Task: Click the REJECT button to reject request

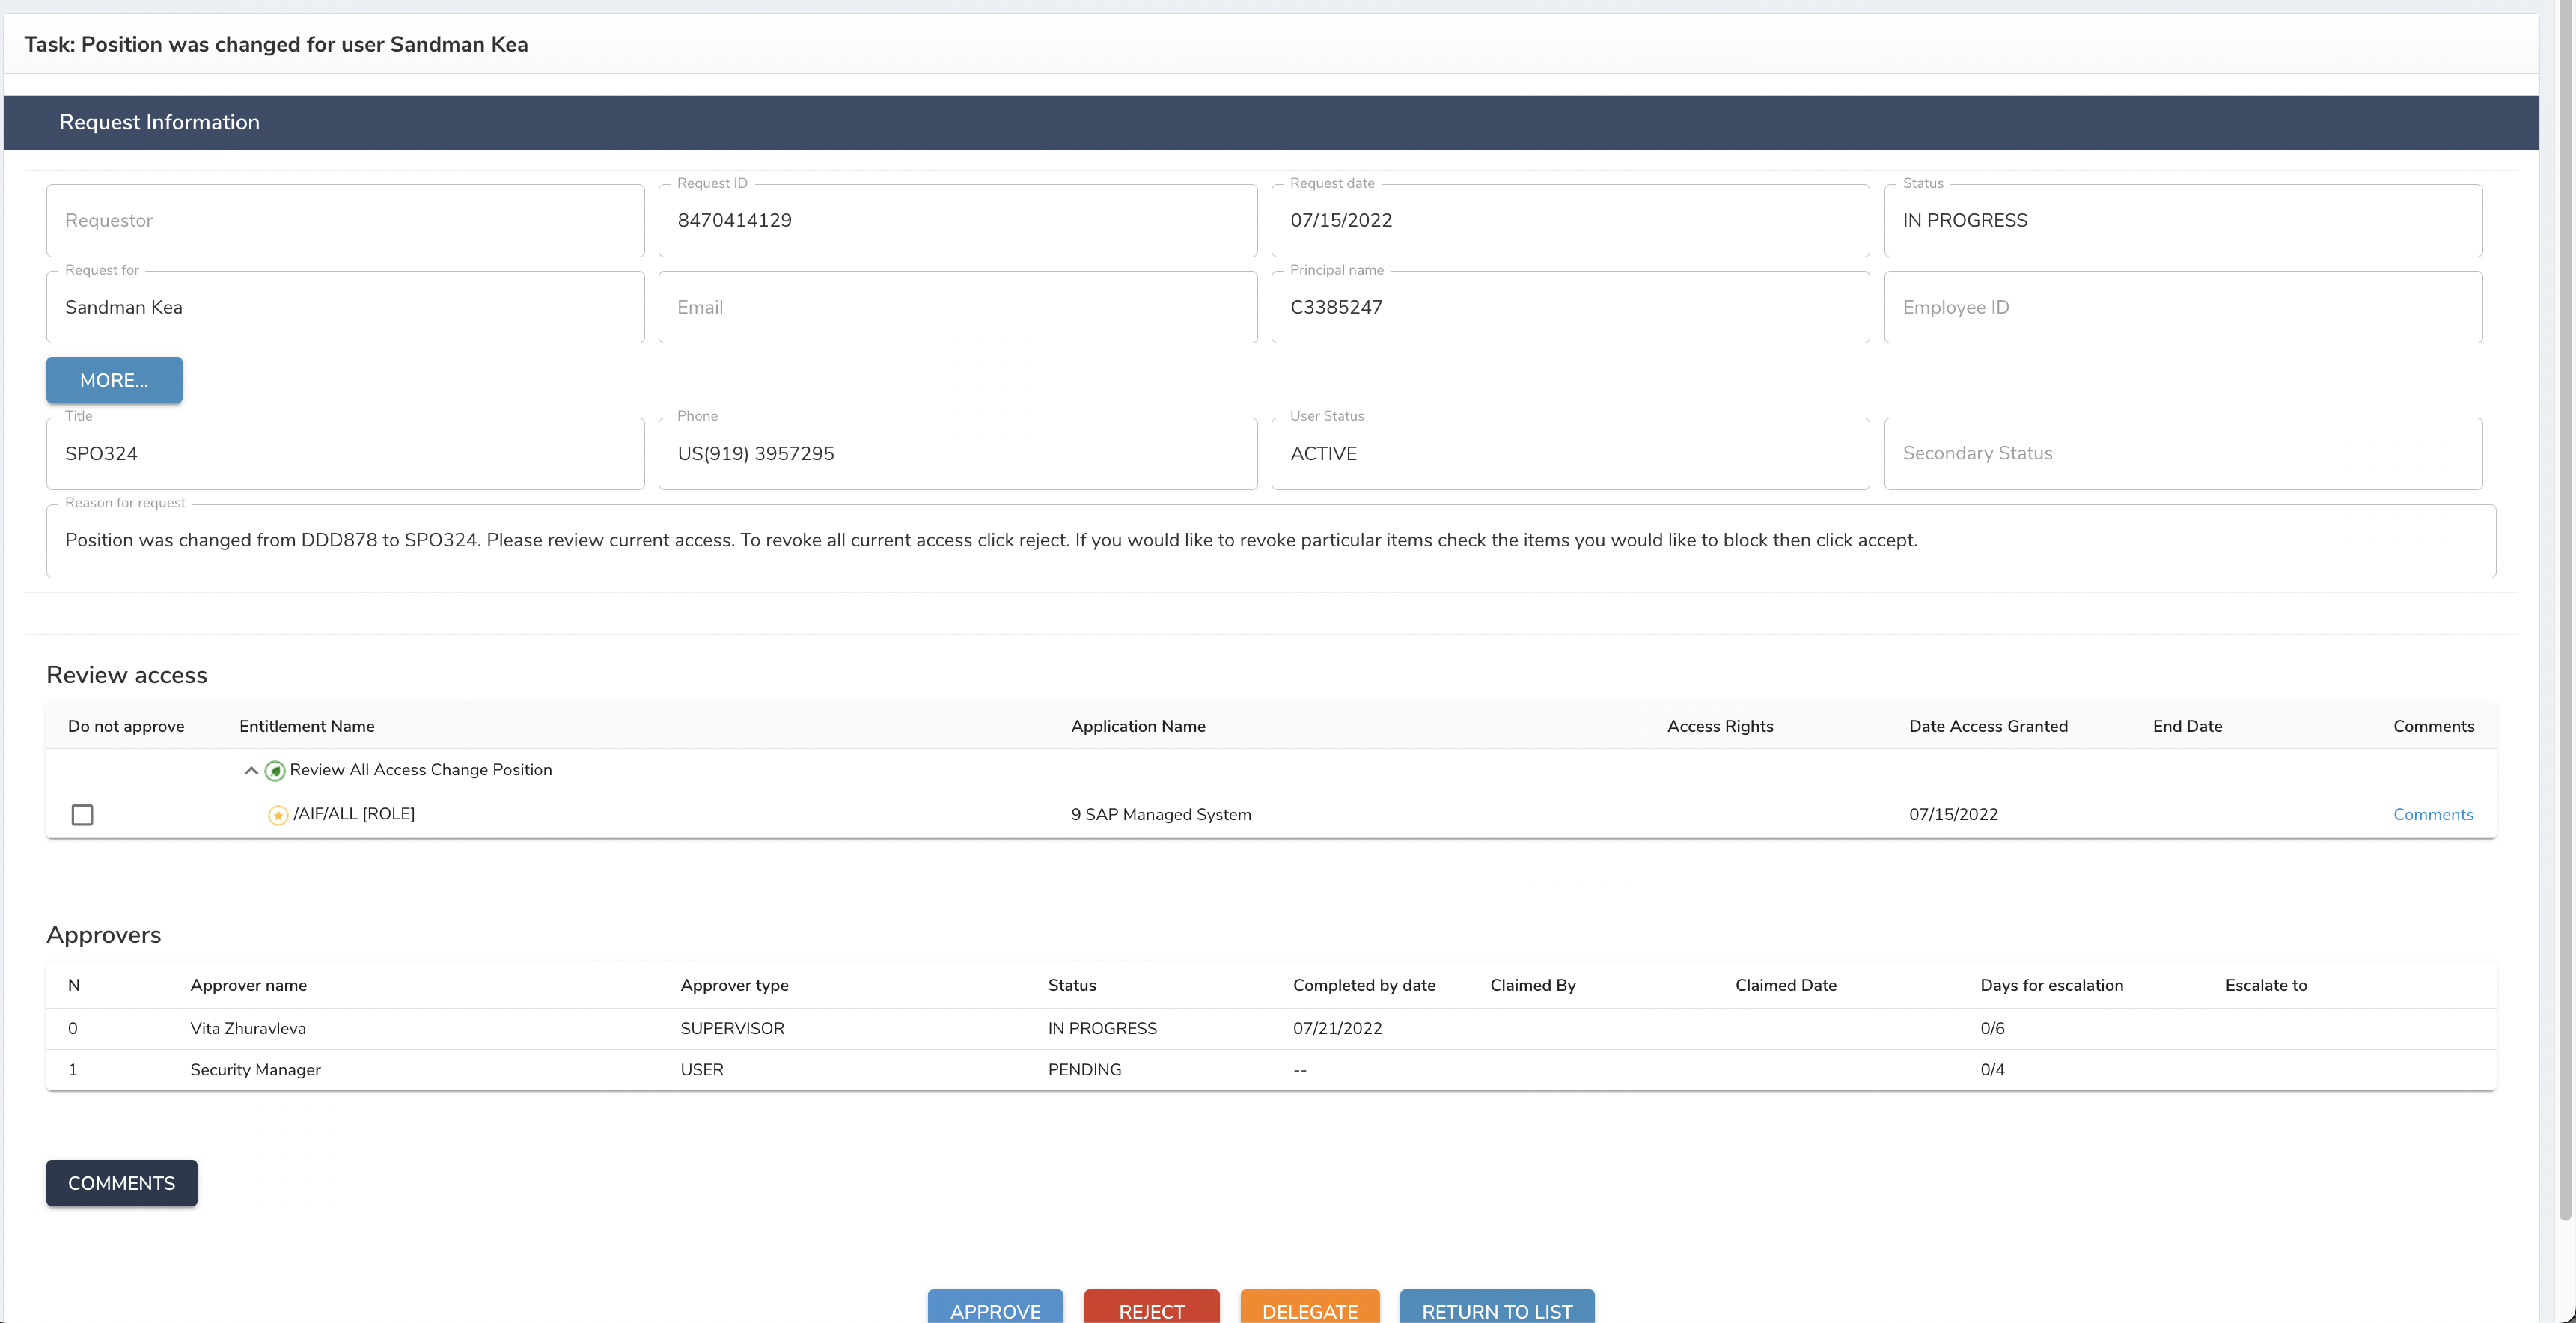Action: click(1153, 1310)
